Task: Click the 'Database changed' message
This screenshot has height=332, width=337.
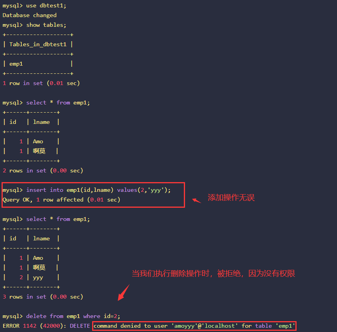Action: [30, 15]
